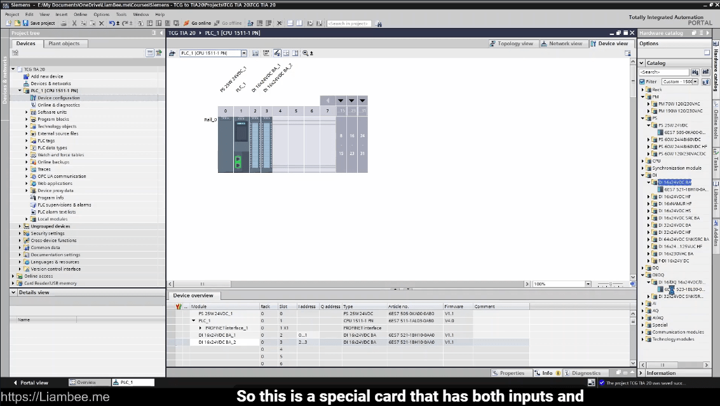Click the Portal view link
This screenshot has height=406, width=720.
(x=33, y=382)
